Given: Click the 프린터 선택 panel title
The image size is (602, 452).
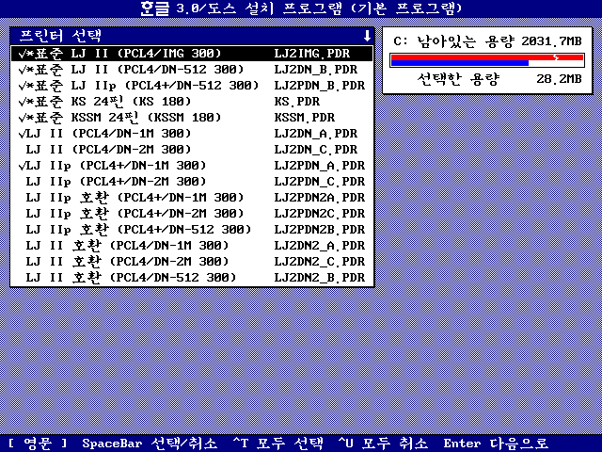Looking at the screenshot, I should coord(60,36).
